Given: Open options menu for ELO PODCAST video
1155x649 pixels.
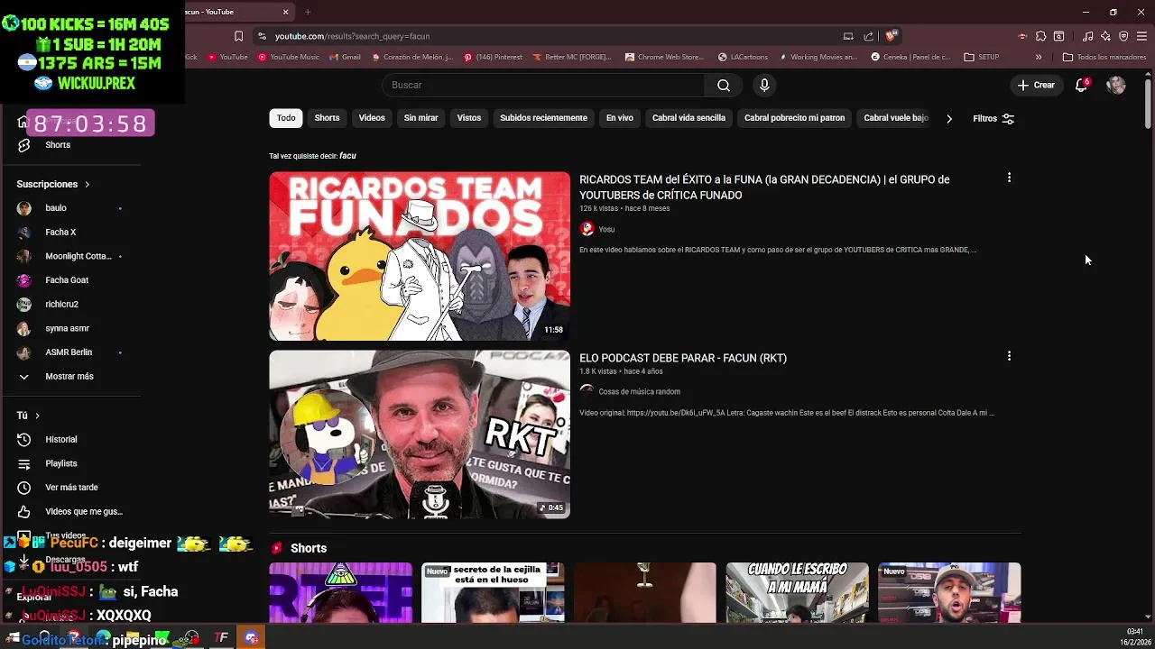Looking at the screenshot, I should tap(1009, 357).
